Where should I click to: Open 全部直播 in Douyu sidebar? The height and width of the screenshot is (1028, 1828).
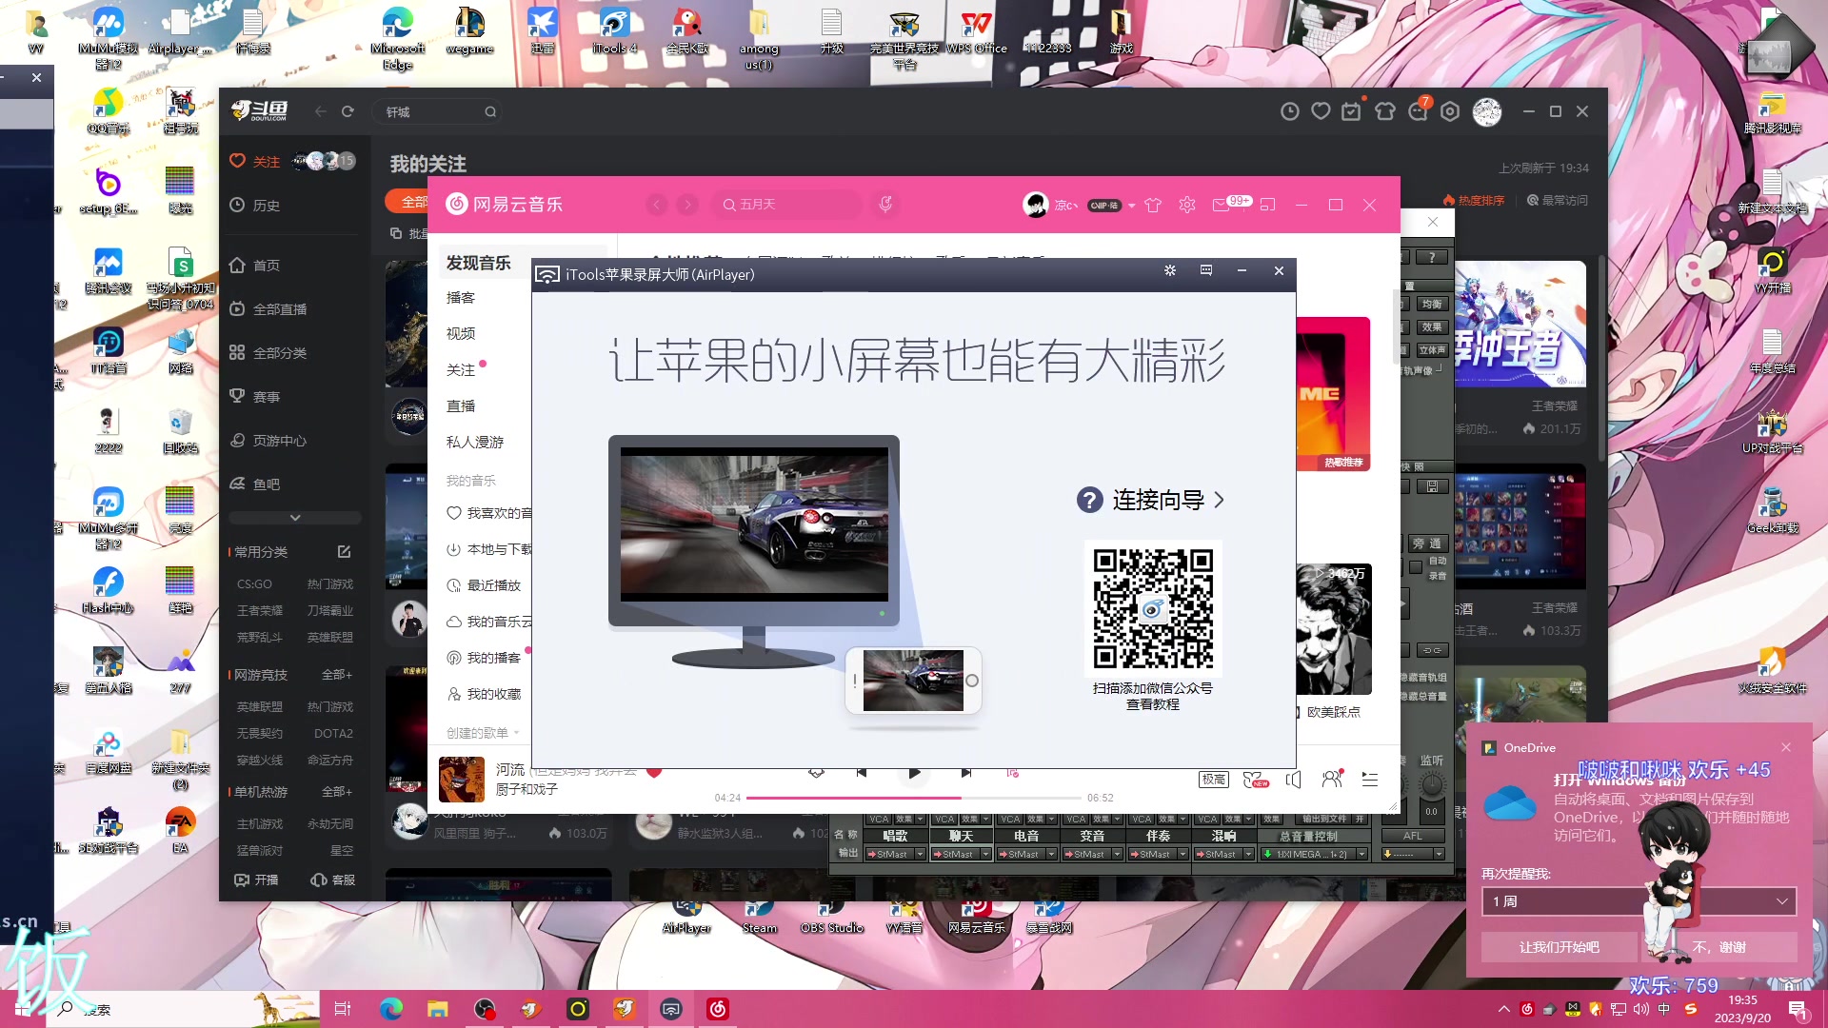point(268,309)
